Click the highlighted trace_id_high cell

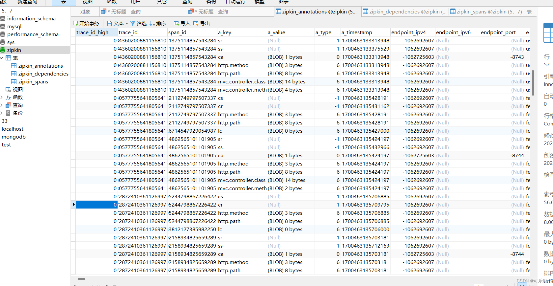[x=97, y=205]
